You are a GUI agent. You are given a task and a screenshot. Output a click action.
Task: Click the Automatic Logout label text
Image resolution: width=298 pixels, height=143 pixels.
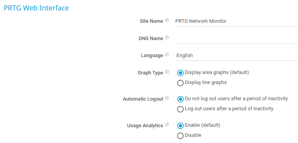(143, 99)
